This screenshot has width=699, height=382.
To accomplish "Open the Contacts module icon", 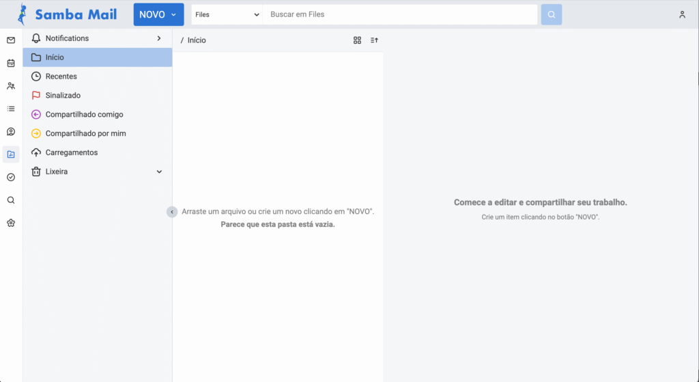I will click(11, 86).
